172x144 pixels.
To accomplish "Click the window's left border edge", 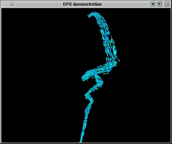I will (x=1, y=75).
